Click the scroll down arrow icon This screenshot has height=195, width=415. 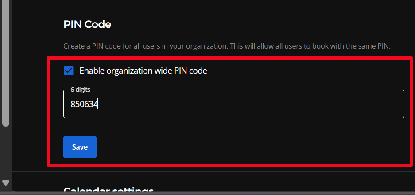(6, 183)
